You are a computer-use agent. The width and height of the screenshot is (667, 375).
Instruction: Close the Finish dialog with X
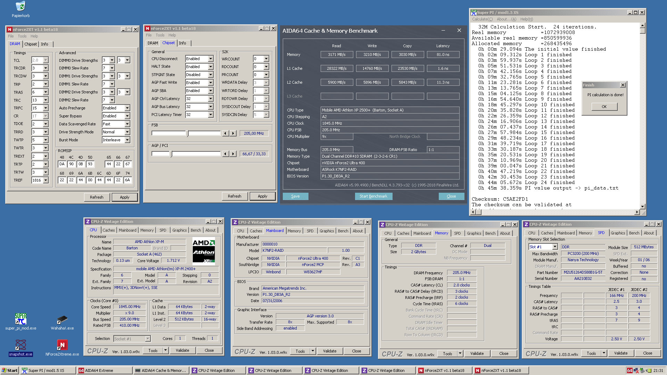coord(623,85)
